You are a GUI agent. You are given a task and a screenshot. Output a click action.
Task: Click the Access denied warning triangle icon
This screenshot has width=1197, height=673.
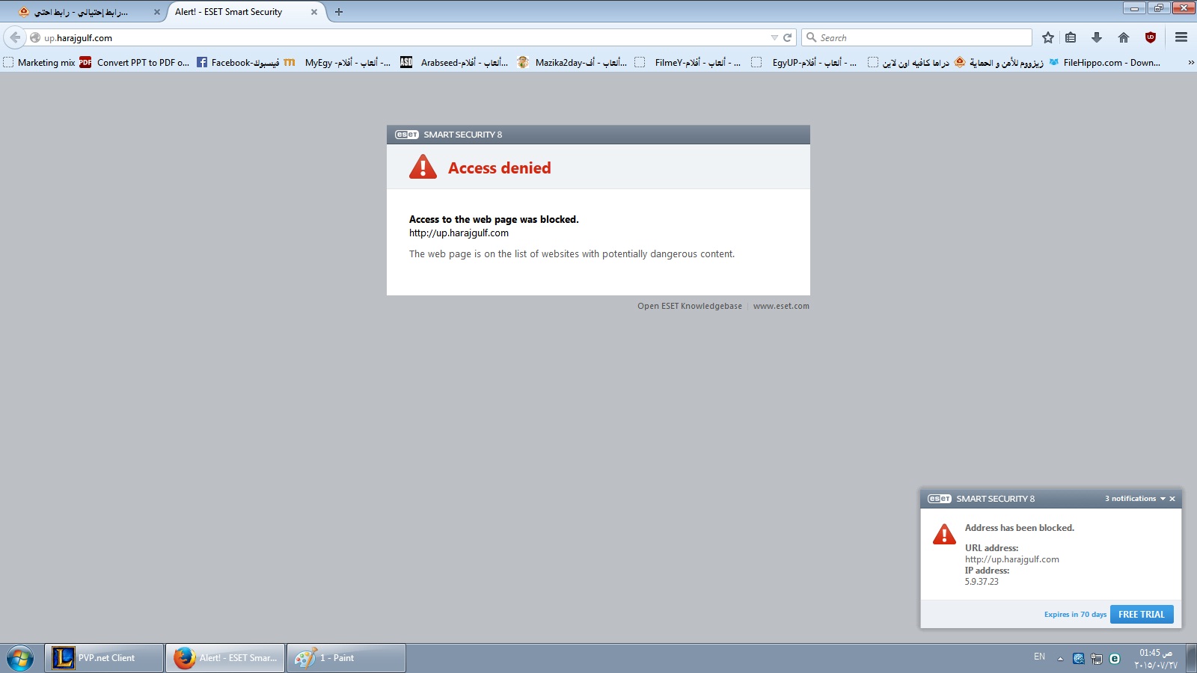423,167
